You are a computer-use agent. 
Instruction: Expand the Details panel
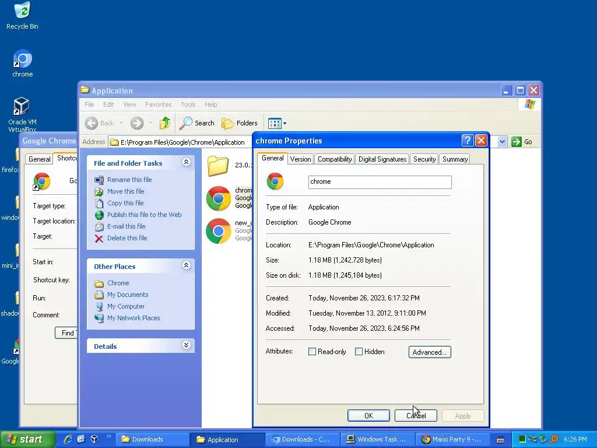(186, 345)
